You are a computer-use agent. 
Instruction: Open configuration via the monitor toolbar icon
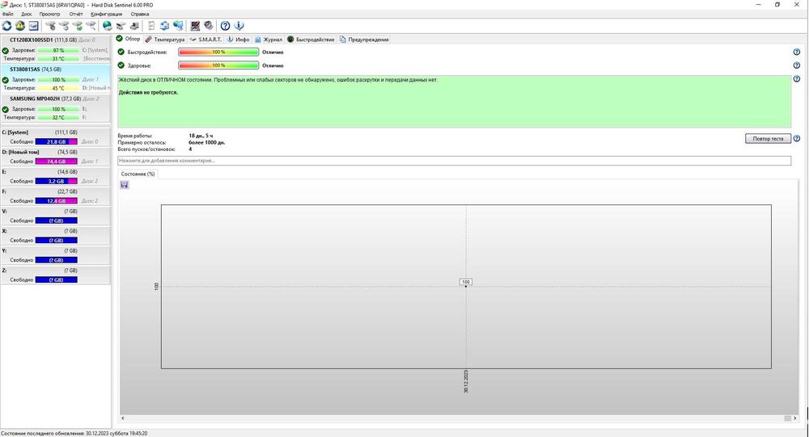[195, 25]
